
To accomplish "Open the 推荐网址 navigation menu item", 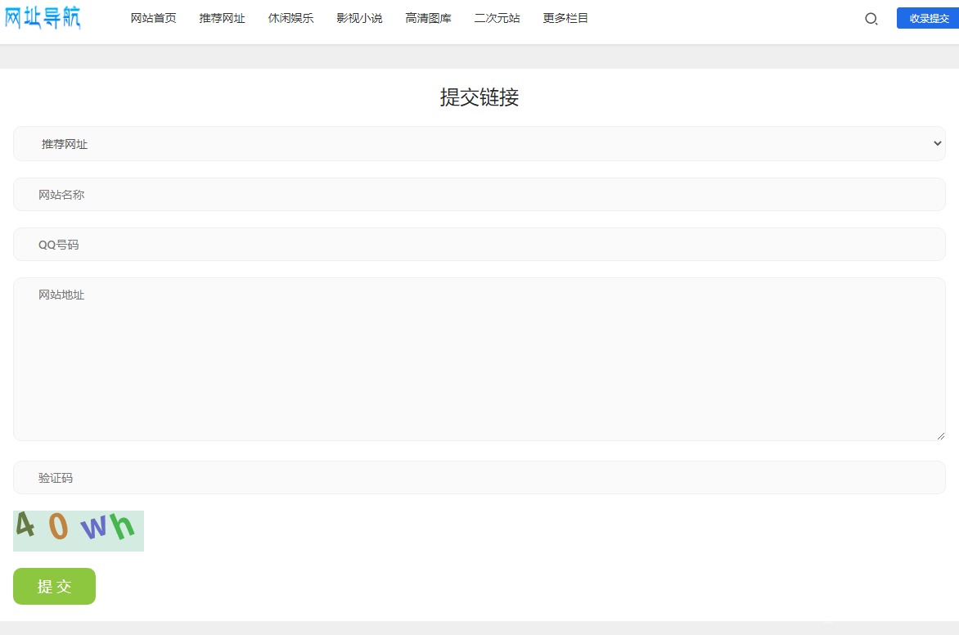I will click(222, 18).
